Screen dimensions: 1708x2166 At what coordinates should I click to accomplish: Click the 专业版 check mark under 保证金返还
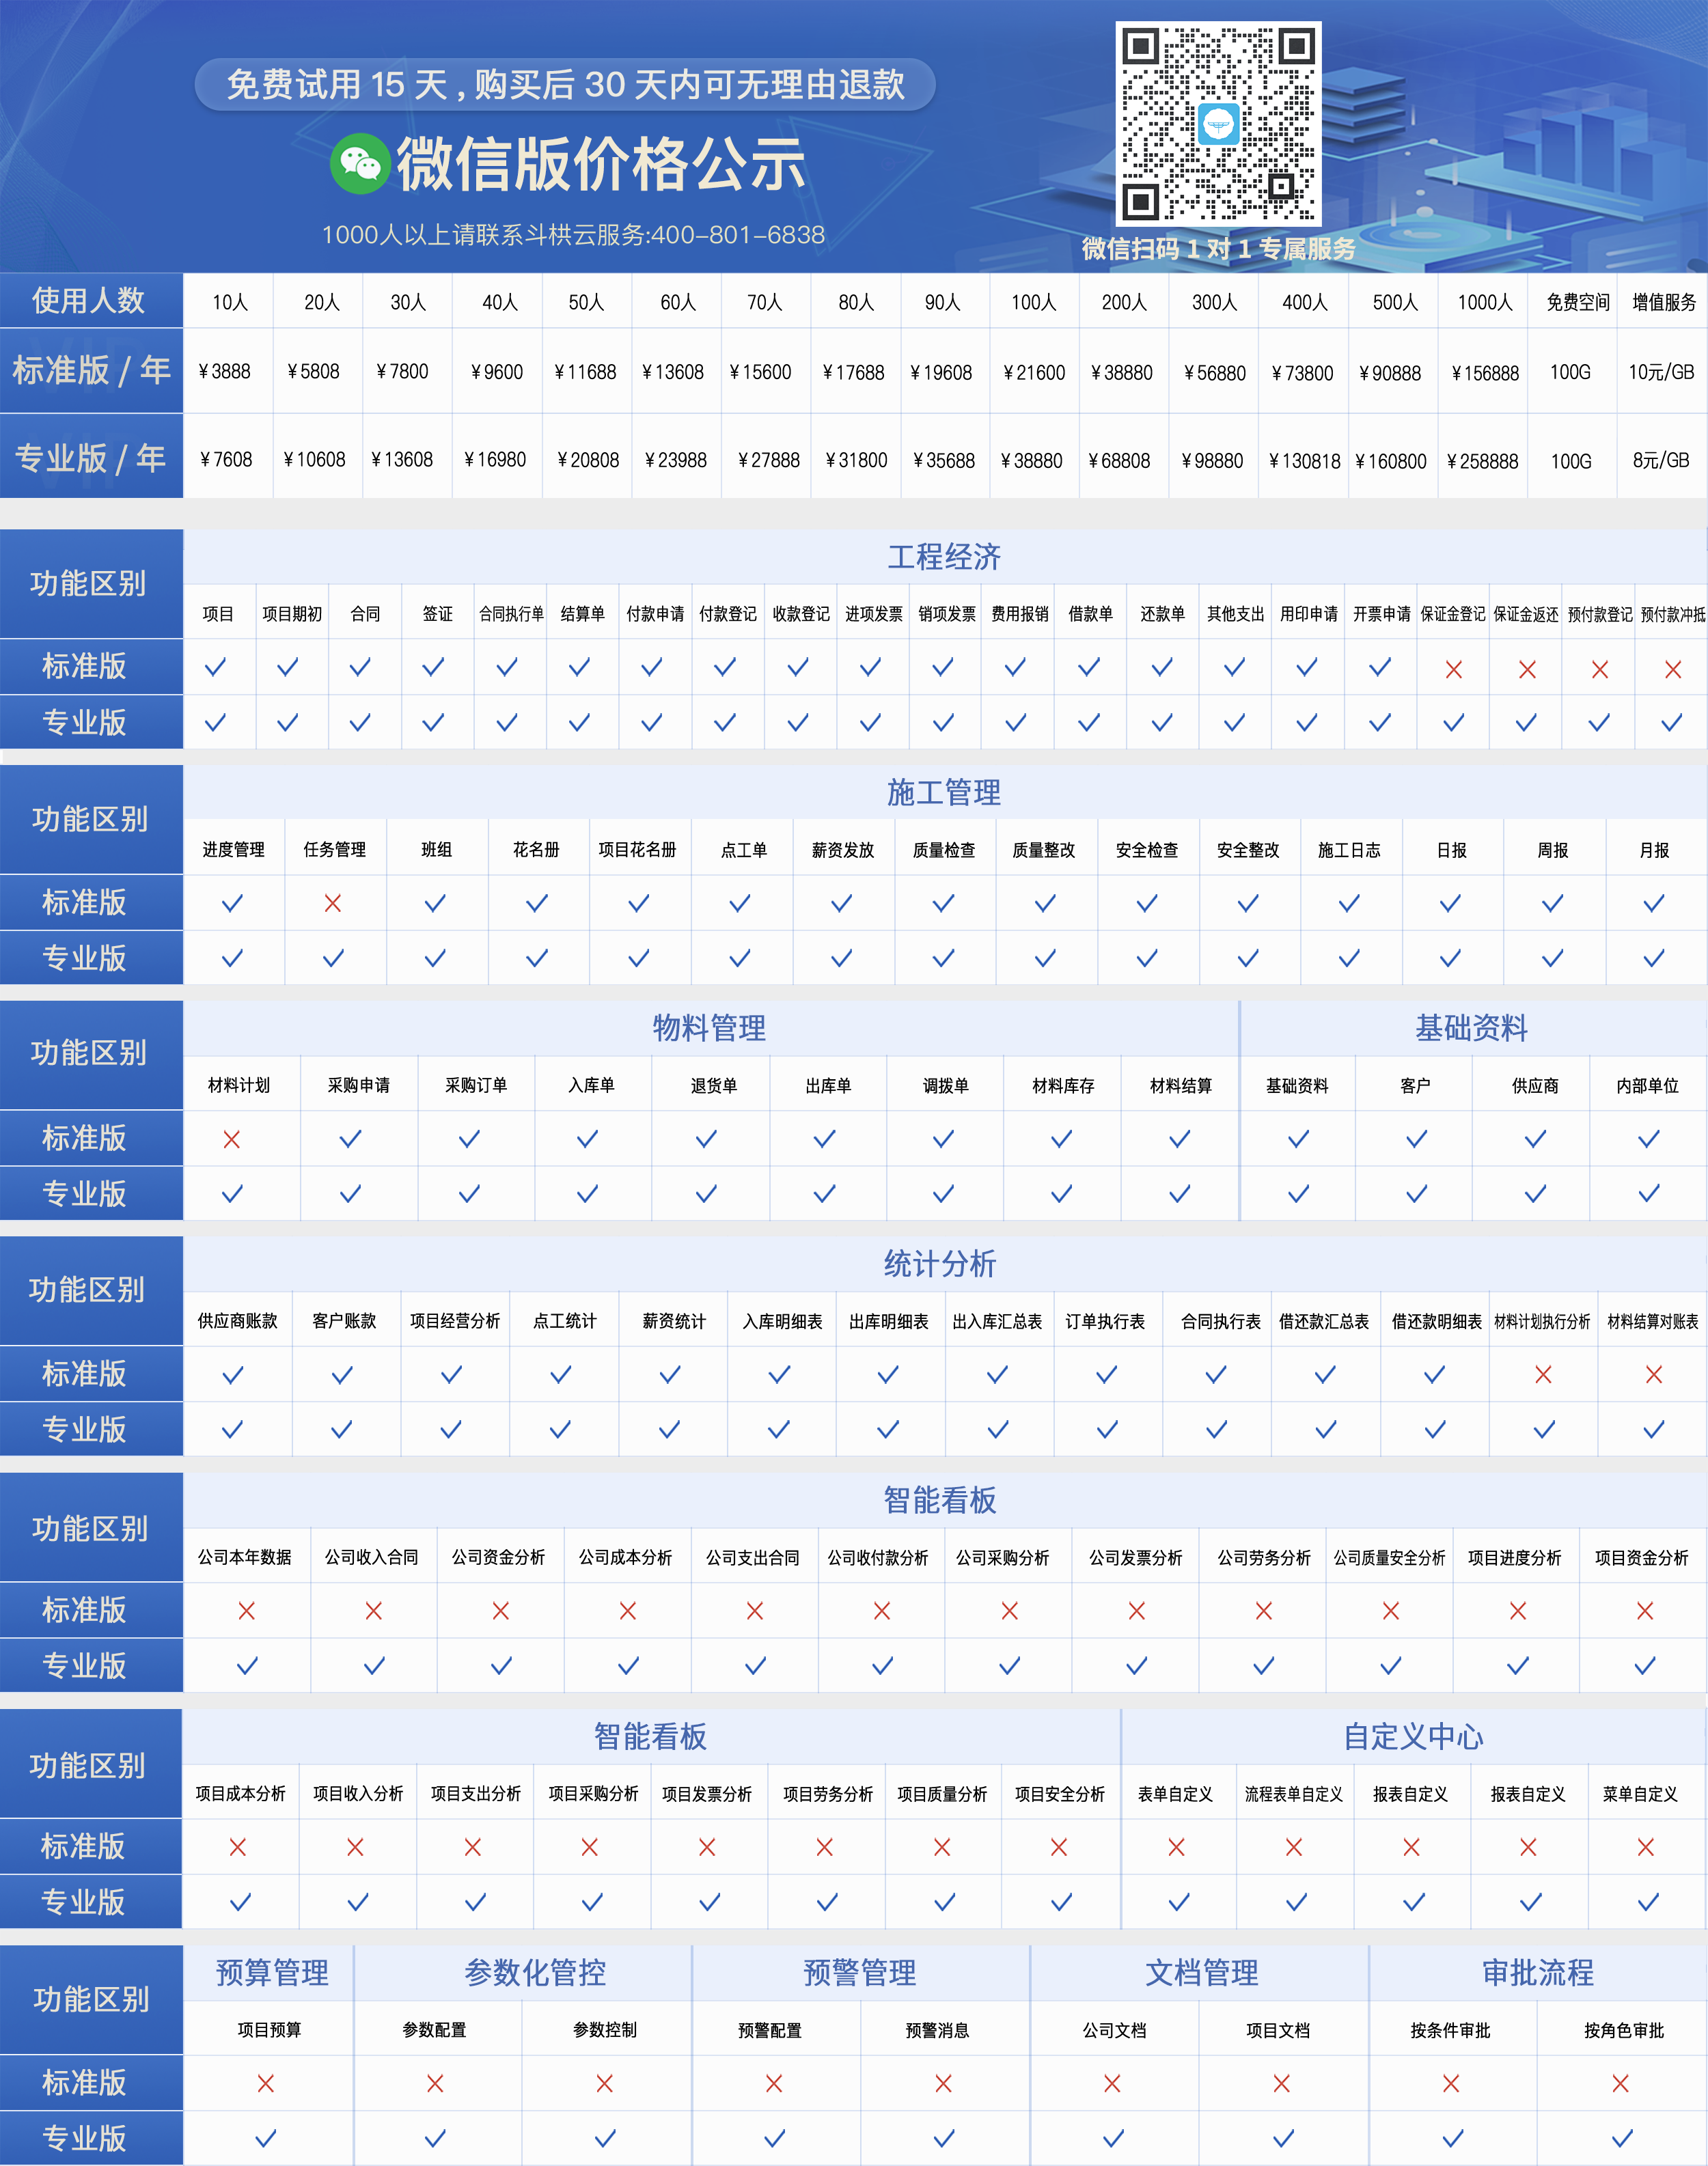coord(1526,723)
